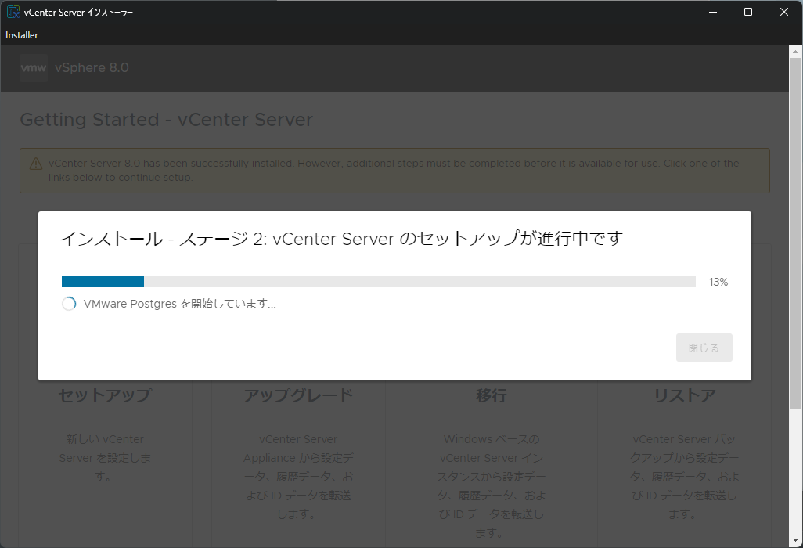
Task: Click the scrollbar down arrow
Action: point(795,540)
